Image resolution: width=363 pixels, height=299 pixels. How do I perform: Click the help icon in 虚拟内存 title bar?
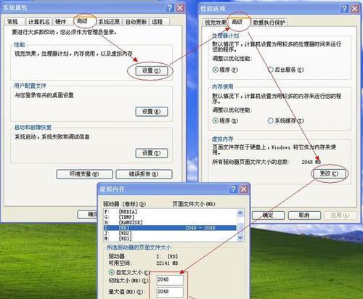[233, 189]
